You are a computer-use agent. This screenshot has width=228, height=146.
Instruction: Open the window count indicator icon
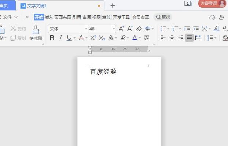click(x=188, y=4)
